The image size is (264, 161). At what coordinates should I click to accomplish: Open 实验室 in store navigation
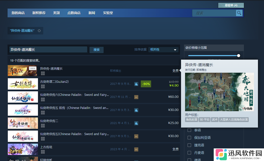(108, 13)
